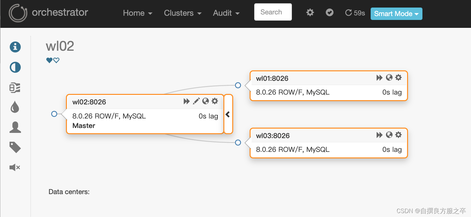Click the checkmark status icon in navbar
Image resolution: width=471 pixels, height=217 pixels.
click(x=330, y=12)
